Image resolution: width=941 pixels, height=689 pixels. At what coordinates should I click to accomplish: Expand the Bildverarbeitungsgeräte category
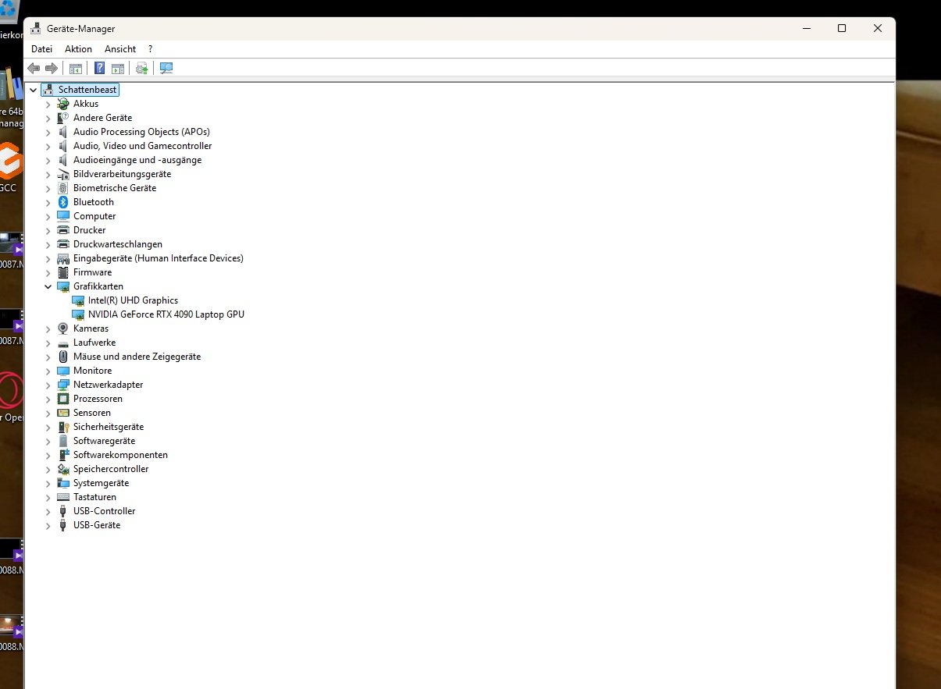pos(48,174)
